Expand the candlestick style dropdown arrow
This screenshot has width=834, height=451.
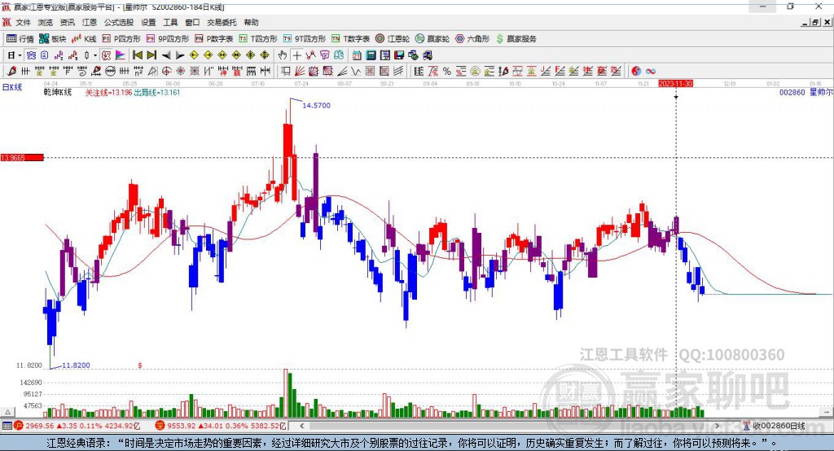coord(95,55)
